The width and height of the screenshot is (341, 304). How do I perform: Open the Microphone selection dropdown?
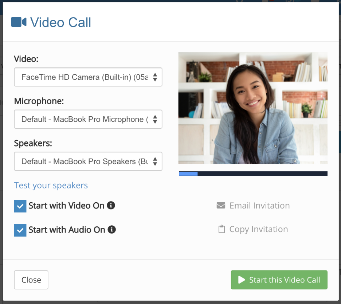tap(88, 119)
